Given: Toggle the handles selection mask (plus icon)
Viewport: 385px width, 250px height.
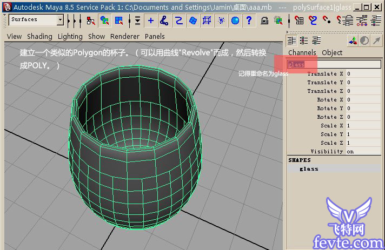Looking at the screenshot, I should 151,21.
